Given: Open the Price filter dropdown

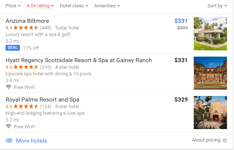Looking at the screenshot, I should coord(13,6).
